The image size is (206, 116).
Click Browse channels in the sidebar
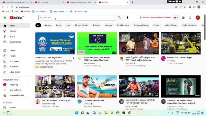(x=15, y=95)
